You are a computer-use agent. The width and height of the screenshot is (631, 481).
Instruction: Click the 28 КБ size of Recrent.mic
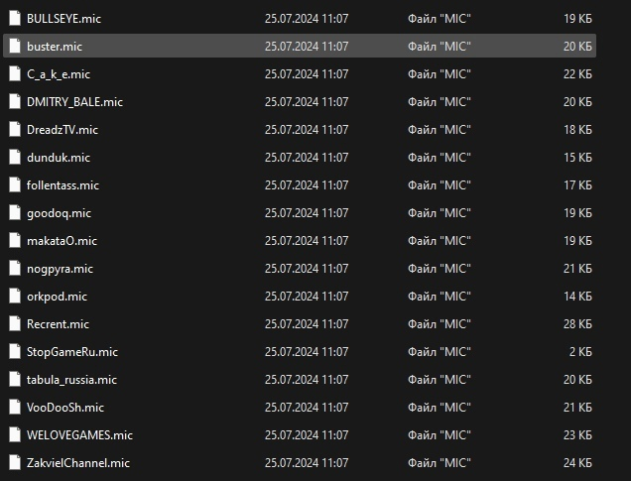tap(577, 323)
